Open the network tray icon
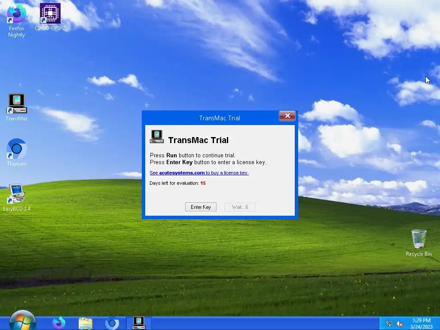Screen dimensions: 440x330 (x=389, y=324)
